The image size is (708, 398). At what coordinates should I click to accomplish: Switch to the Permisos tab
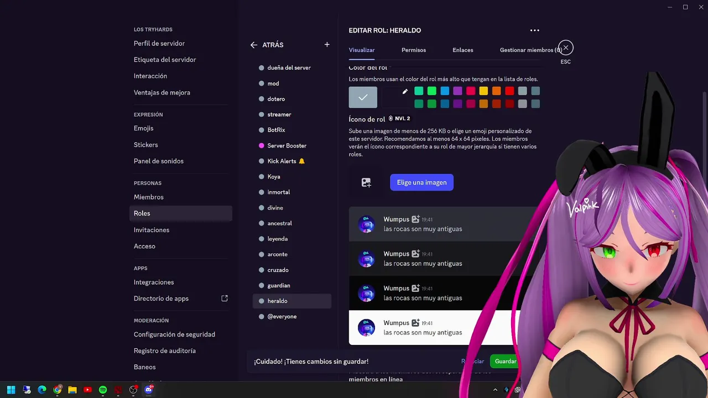(414, 50)
